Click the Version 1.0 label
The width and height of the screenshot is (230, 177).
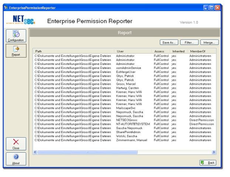[189, 22]
